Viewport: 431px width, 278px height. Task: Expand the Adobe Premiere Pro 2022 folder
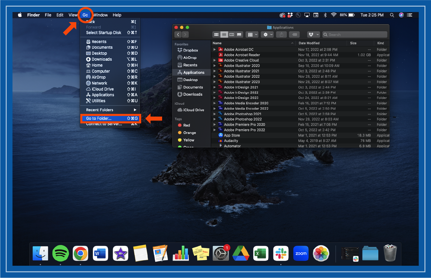(214, 130)
